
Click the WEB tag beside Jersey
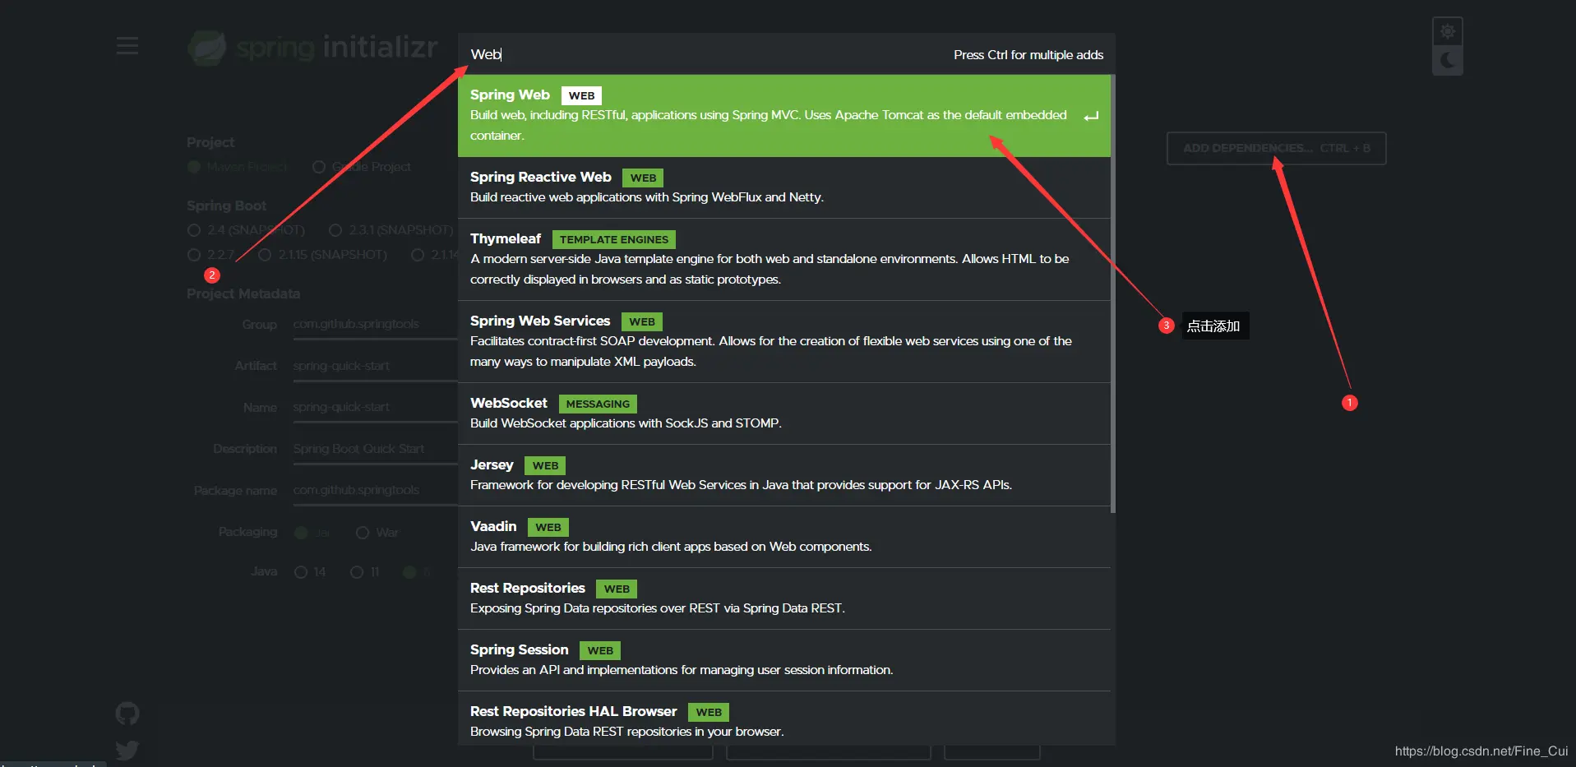(545, 465)
